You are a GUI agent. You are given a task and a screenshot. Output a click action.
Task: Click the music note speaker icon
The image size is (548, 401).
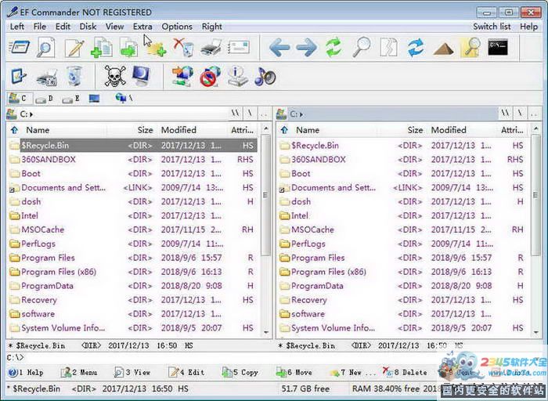[x=265, y=76]
